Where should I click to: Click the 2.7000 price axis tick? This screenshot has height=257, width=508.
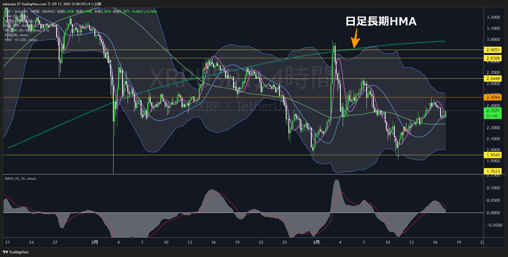coord(493,73)
